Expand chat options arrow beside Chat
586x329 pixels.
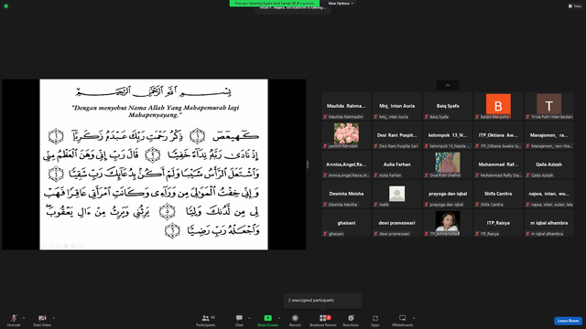249,318
